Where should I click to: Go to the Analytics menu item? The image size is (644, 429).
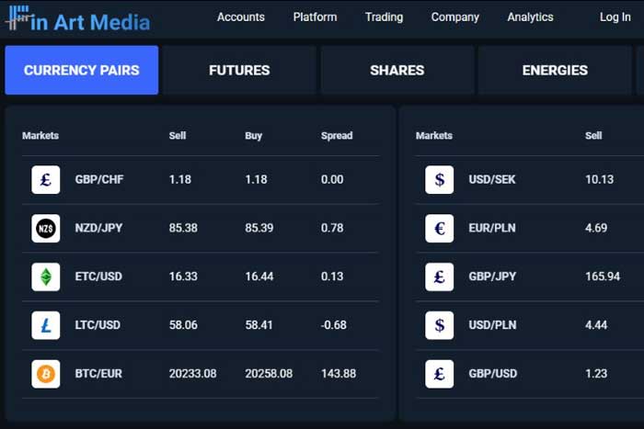coord(530,17)
